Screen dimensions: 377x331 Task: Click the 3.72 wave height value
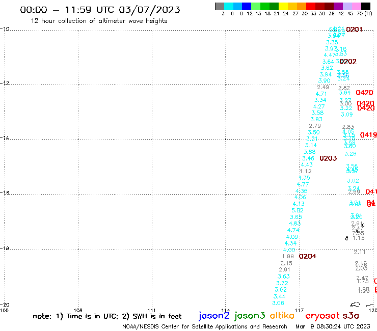(x=282, y=283)
